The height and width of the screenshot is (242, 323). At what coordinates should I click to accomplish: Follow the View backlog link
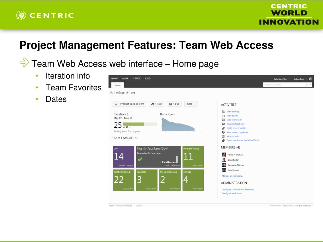tap(233, 112)
